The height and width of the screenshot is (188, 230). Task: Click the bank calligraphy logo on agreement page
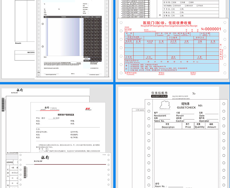point(47,108)
